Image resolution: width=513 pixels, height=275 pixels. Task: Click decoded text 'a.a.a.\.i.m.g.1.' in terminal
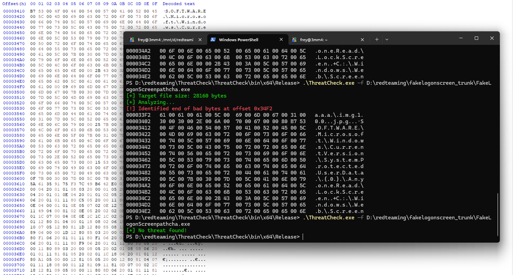coord(339,115)
